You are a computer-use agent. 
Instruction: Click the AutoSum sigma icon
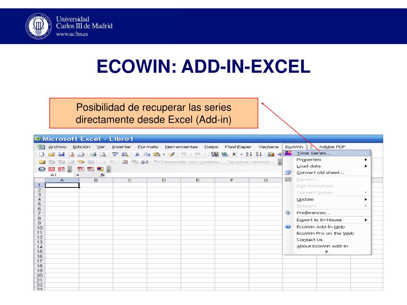pos(235,154)
